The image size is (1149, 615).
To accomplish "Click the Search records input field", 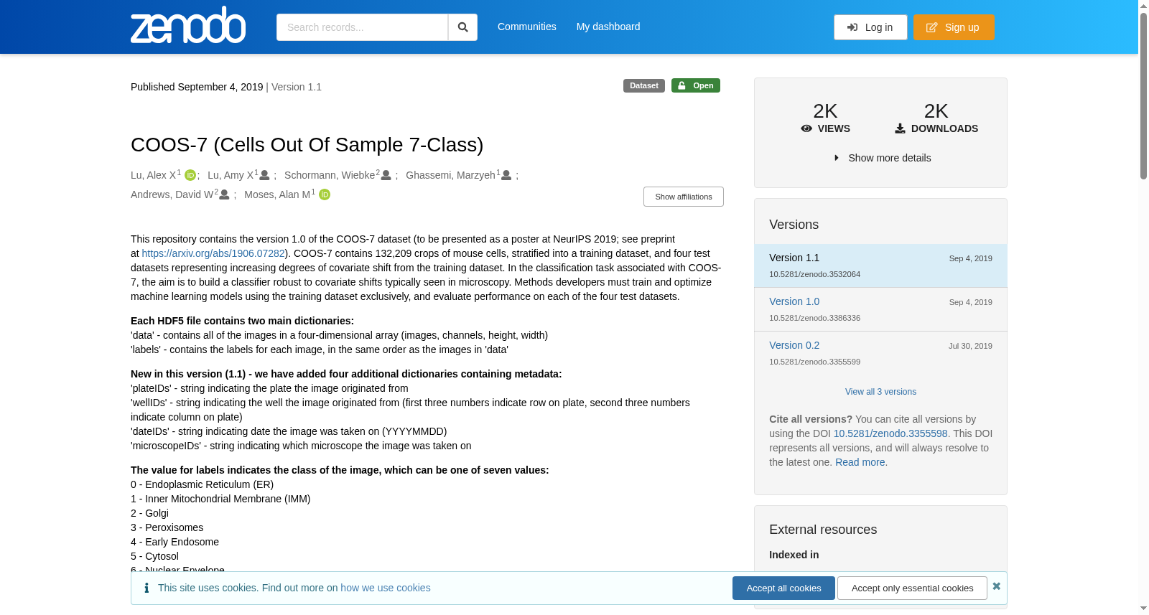I will 362,27.
